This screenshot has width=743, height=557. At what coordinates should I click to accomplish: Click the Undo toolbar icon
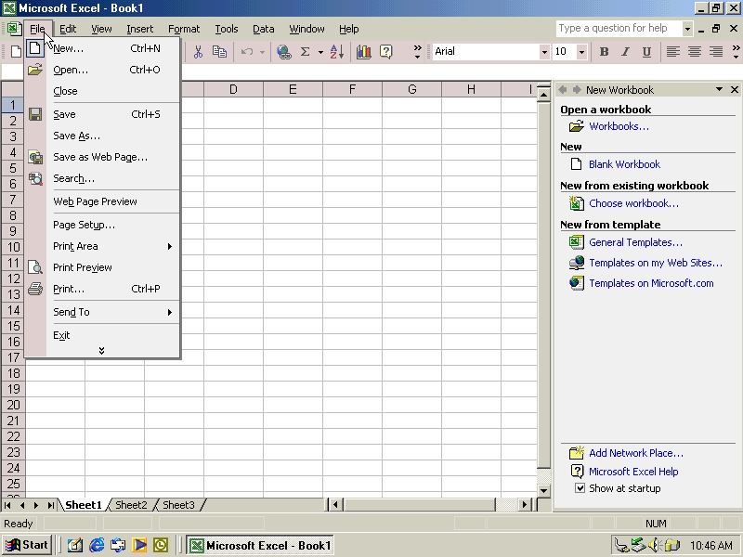(x=247, y=52)
